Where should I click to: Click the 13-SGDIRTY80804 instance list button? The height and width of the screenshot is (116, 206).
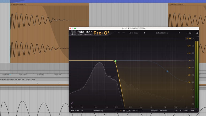(129, 111)
